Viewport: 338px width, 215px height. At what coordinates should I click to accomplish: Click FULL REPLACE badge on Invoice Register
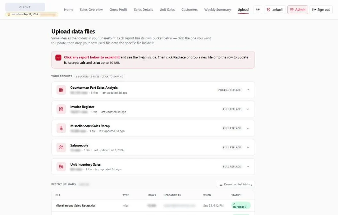click(232, 109)
